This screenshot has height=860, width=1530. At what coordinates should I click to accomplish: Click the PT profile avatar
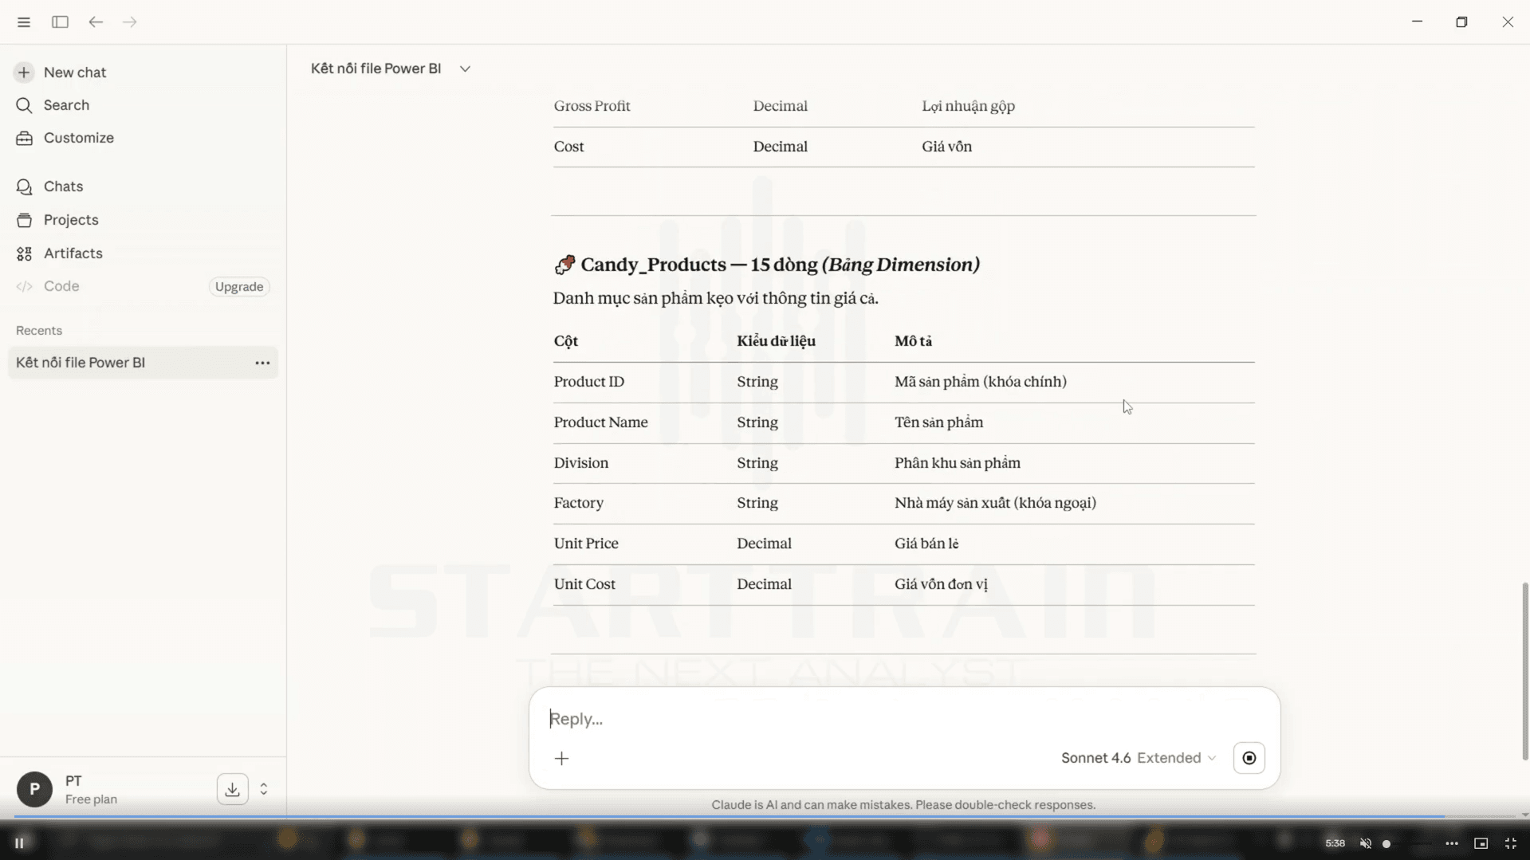pos(34,790)
